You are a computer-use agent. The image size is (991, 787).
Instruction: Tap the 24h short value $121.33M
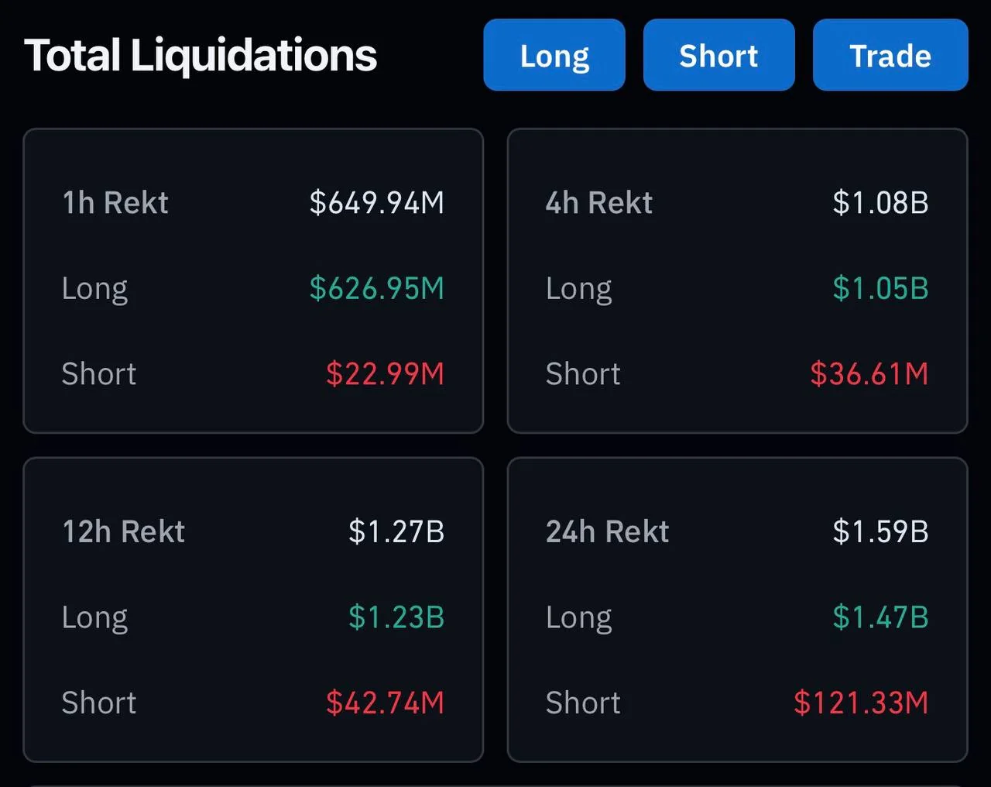860,703
